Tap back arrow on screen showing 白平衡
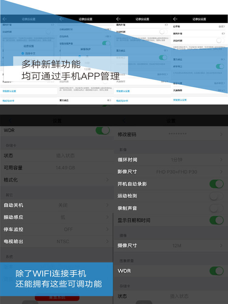The width and height of the screenshot is (228, 304). coord(175,19)
